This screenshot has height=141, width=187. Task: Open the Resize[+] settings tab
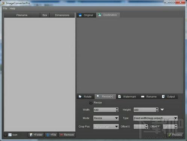[x=105, y=97]
